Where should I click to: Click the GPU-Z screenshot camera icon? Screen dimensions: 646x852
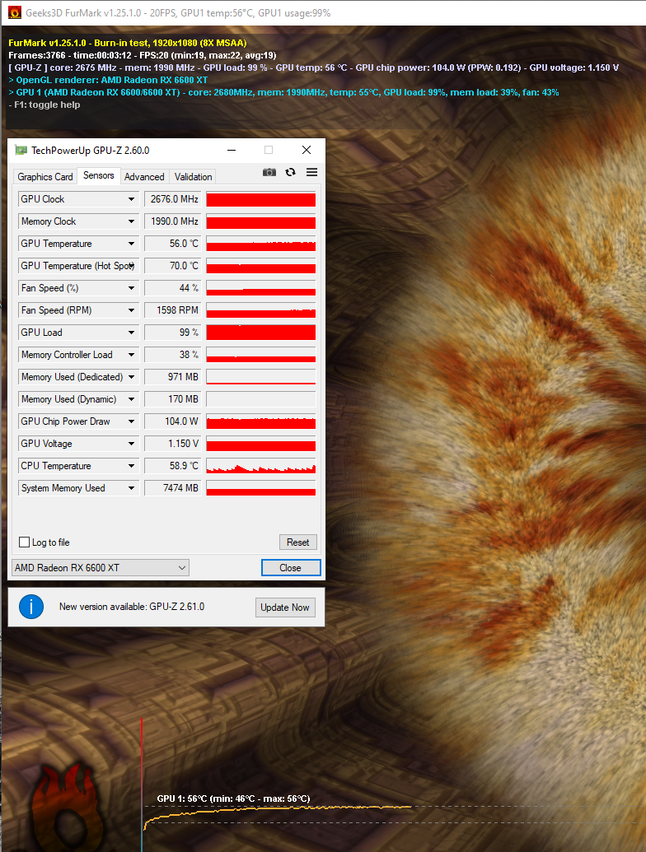coord(269,172)
